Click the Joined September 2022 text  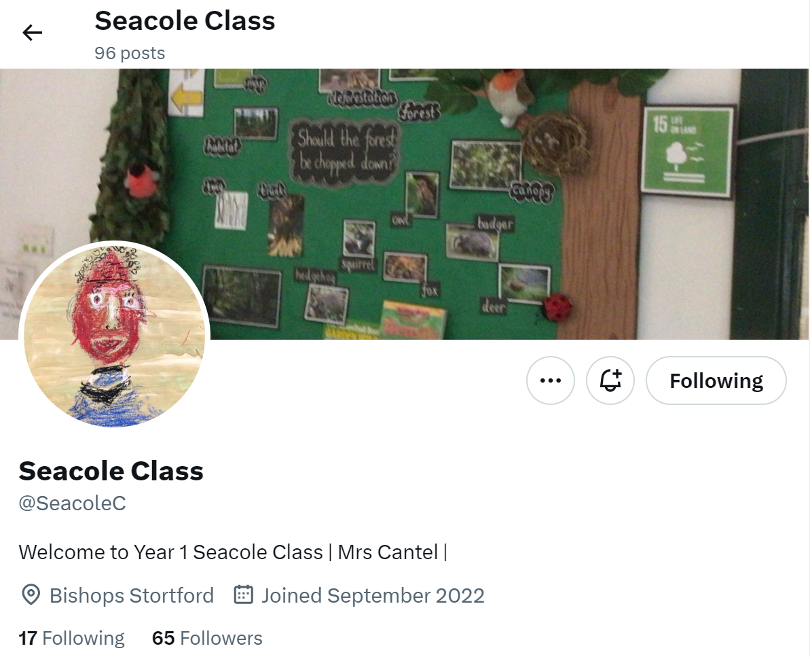[x=373, y=595]
